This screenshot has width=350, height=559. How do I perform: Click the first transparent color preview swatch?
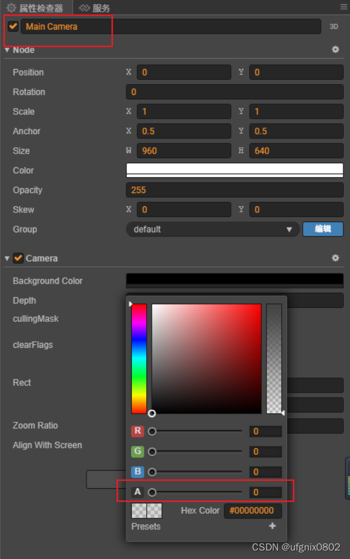pos(139,511)
